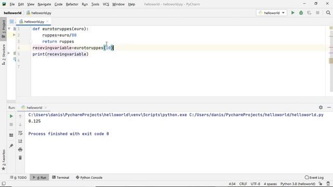
Task: Run helloworld with the green toolbar play icon
Action: coord(292,13)
